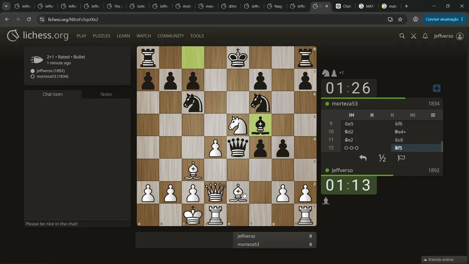Propose a takeback with the arrow icon
The image size is (469, 264).
coord(363,158)
